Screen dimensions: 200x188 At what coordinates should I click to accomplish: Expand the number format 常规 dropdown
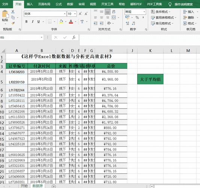[x=144, y=12]
